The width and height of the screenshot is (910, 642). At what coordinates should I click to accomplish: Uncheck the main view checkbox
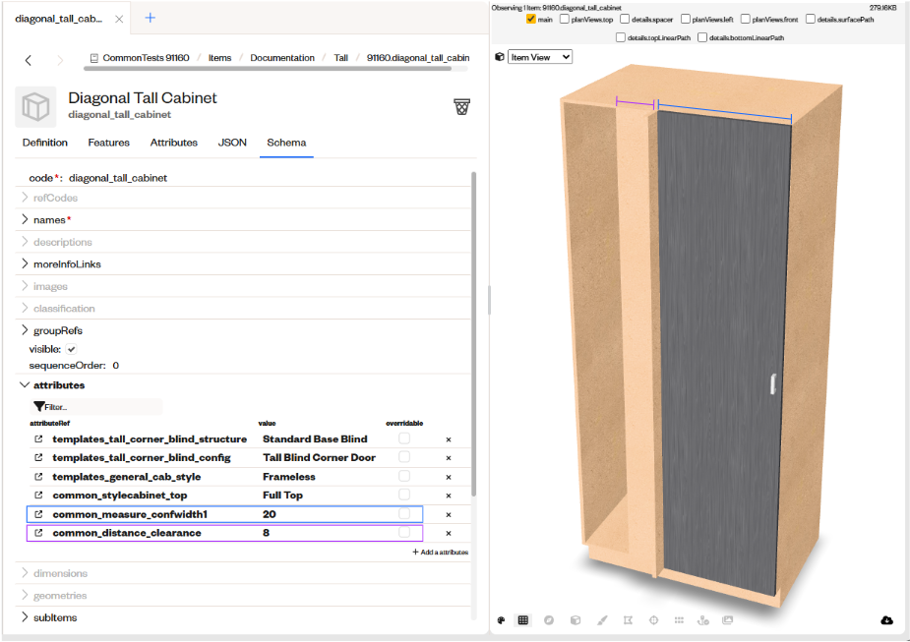[530, 19]
